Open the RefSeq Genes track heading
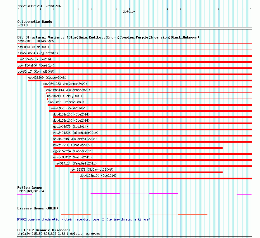The height and width of the screenshot is (238, 260). [x=30, y=188]
